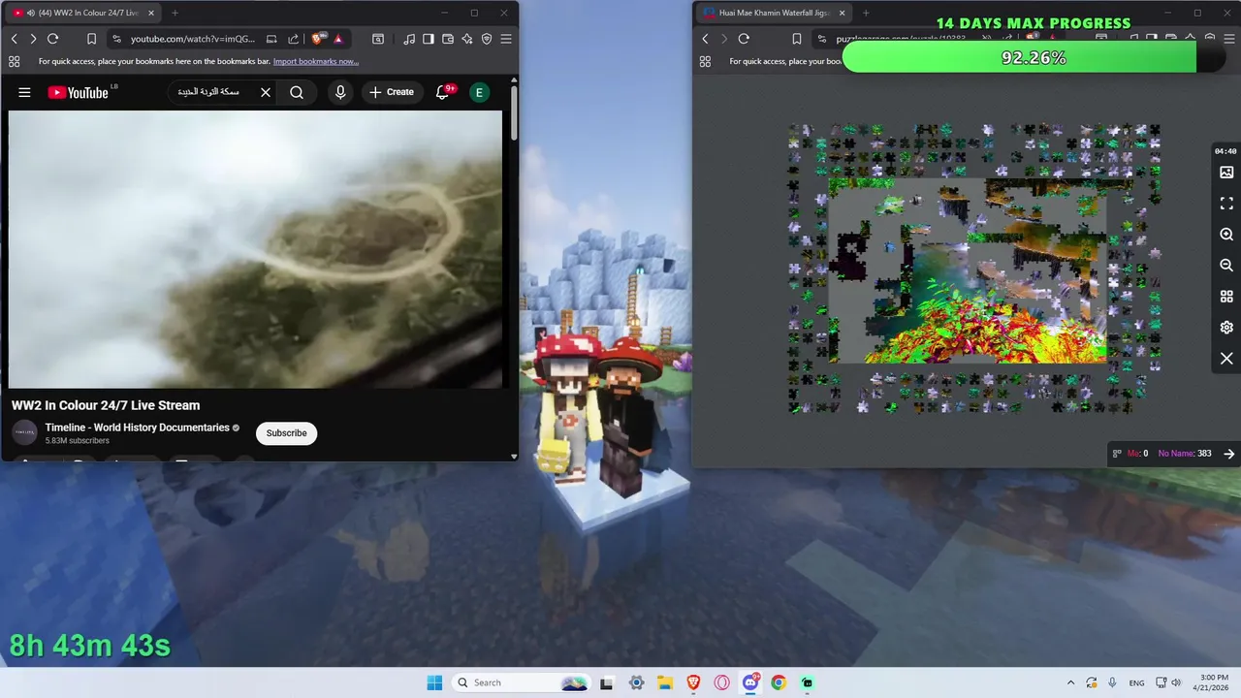
Task: Click the youtube.com address bar URL
Action: click(193, 39)
